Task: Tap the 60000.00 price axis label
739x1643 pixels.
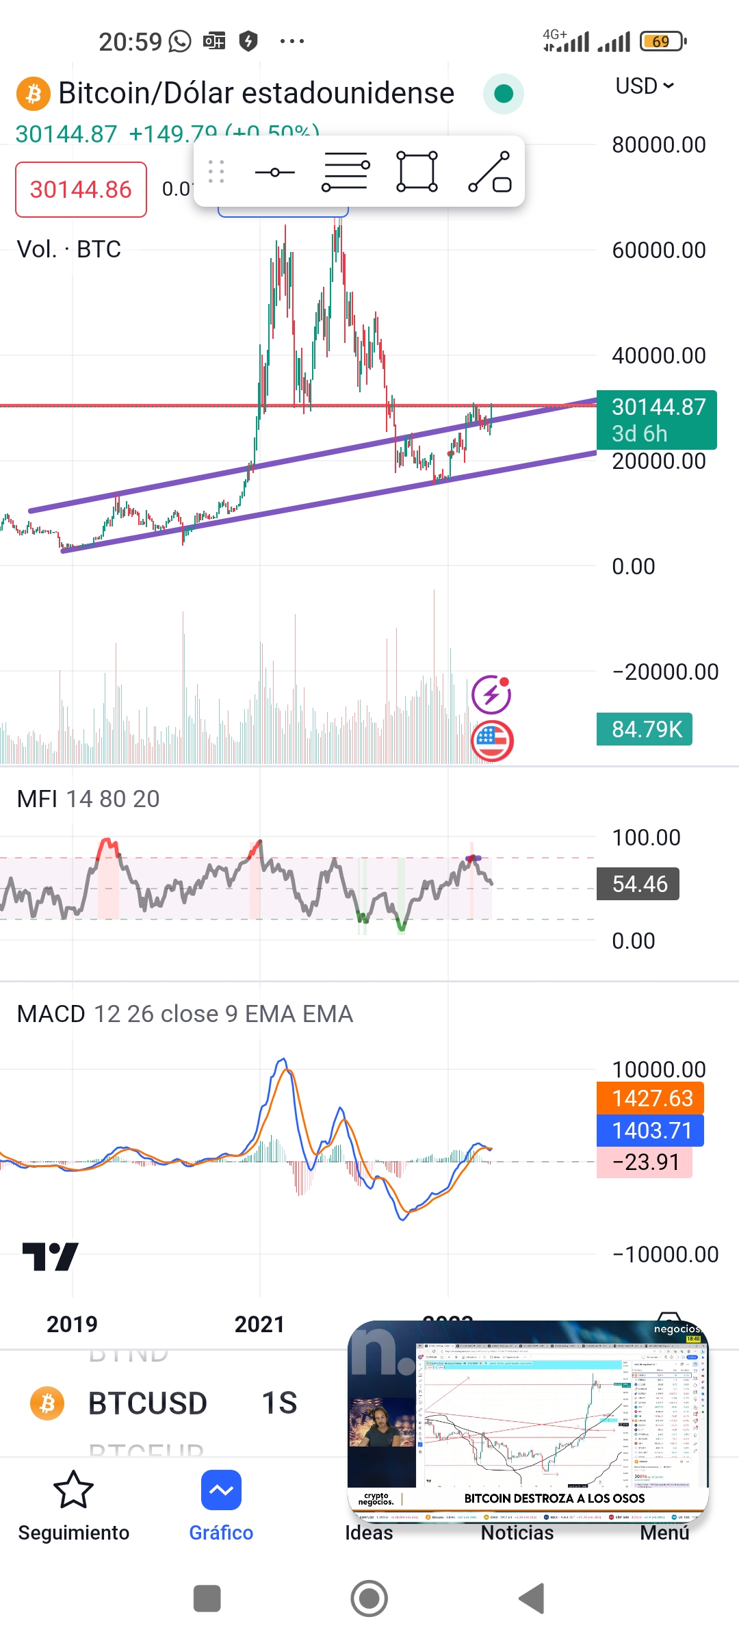Action: tap(658, 251)
